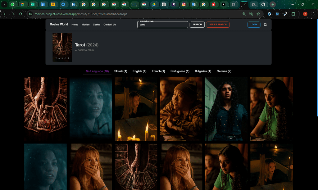The image size is (318, 190).
Task: Switch to the French (1) tab
Action: click(x=158, y=71)
